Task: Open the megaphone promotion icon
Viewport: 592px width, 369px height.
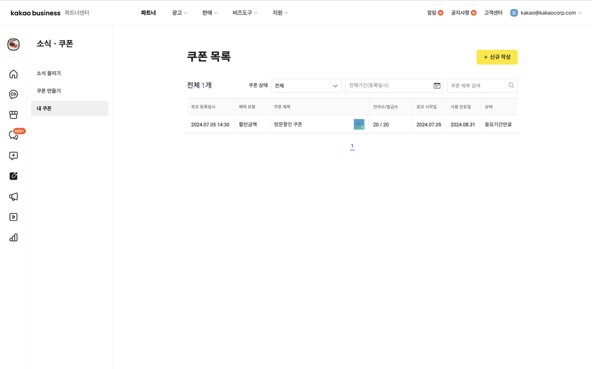Action: coord(13,196)
